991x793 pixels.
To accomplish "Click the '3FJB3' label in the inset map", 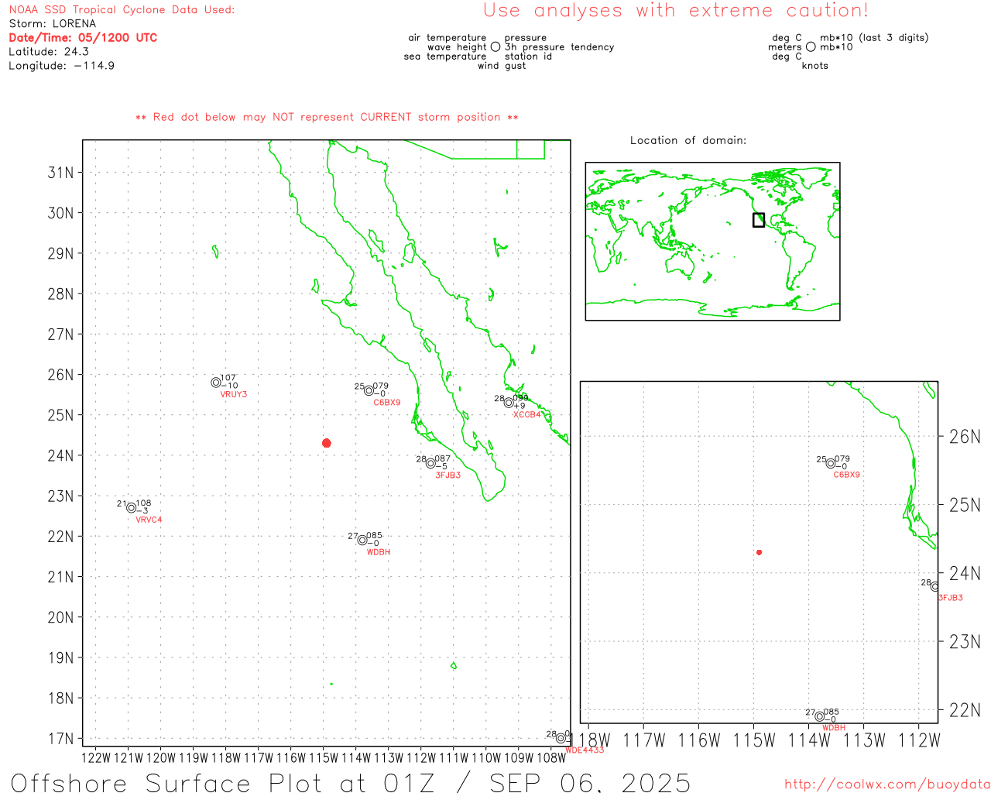I will pyautogui.click(x=951, y=598).
